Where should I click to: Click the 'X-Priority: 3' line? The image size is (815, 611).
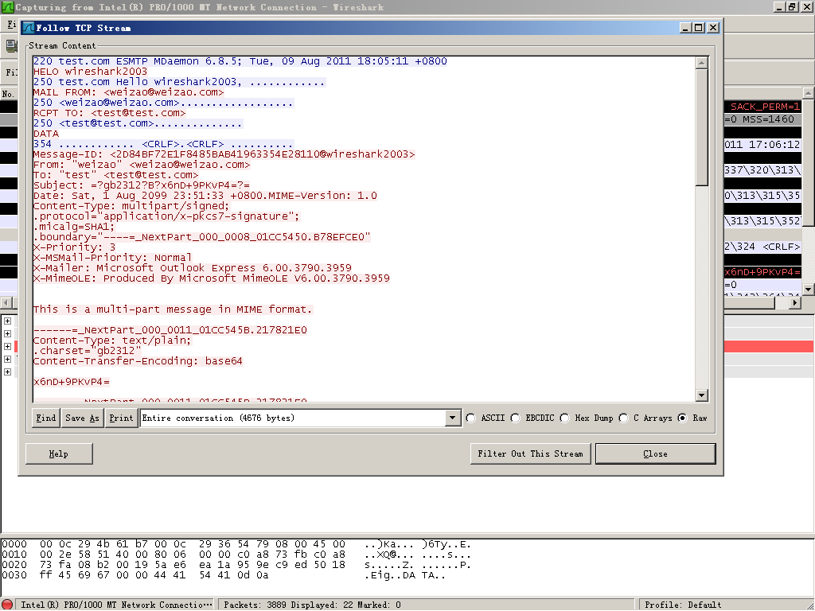click(74, 247)
